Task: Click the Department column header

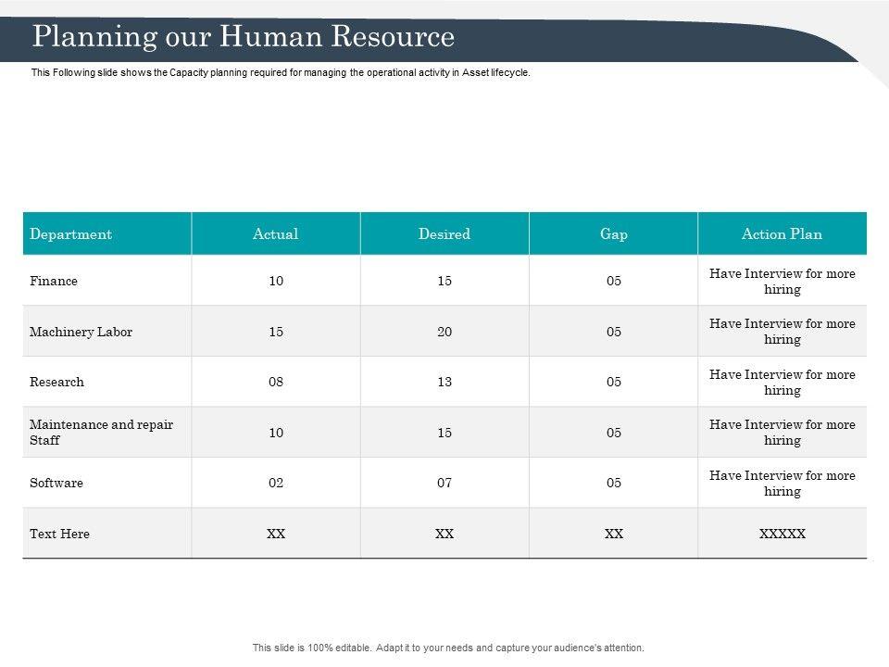Action: [x=70, y=234]
